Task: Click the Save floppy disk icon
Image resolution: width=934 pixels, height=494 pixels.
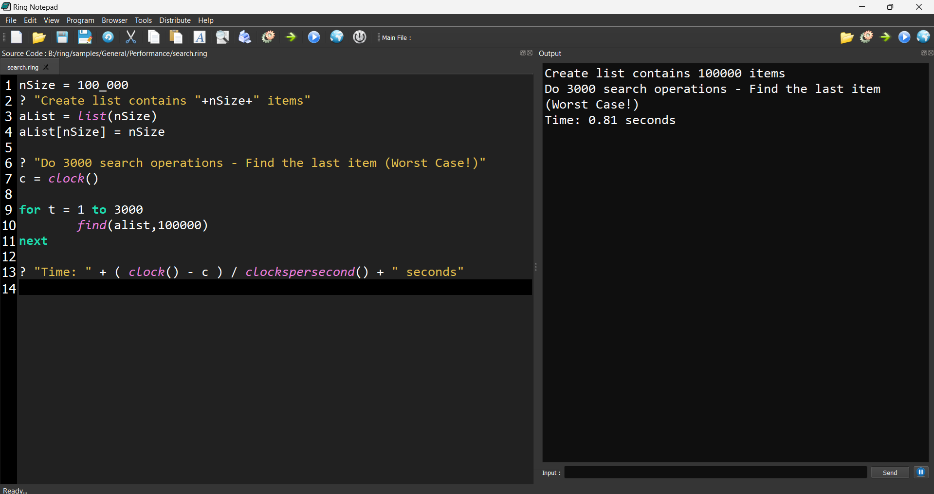Action: click(62, 37)
